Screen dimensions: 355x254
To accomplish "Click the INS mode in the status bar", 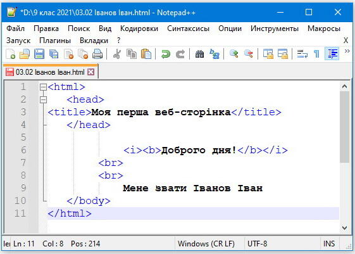I will [x=329, y=244].
